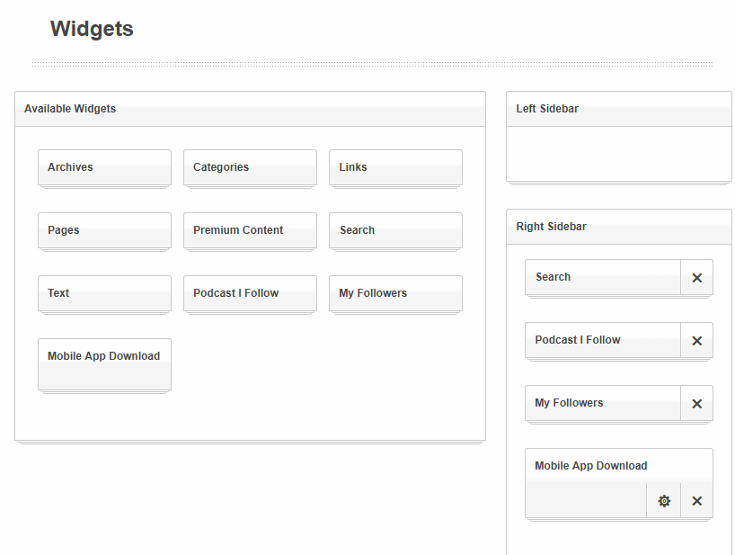735x555 pixels.
Task: Click the Links available widget
Action: [x=395, y=167]
